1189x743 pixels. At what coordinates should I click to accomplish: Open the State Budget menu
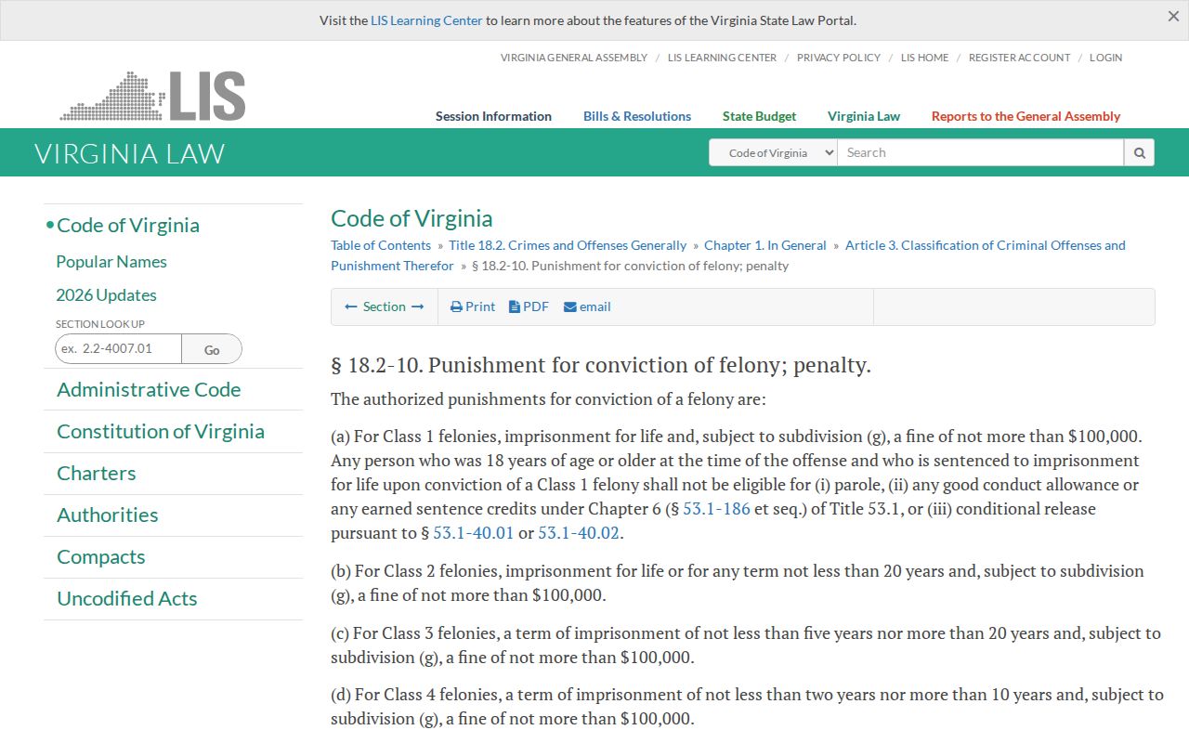pyautogui.click(x=759, y=116)
